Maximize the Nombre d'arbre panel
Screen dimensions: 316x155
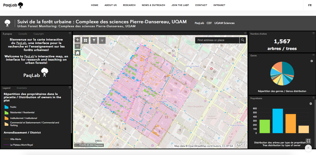(313, 34)
